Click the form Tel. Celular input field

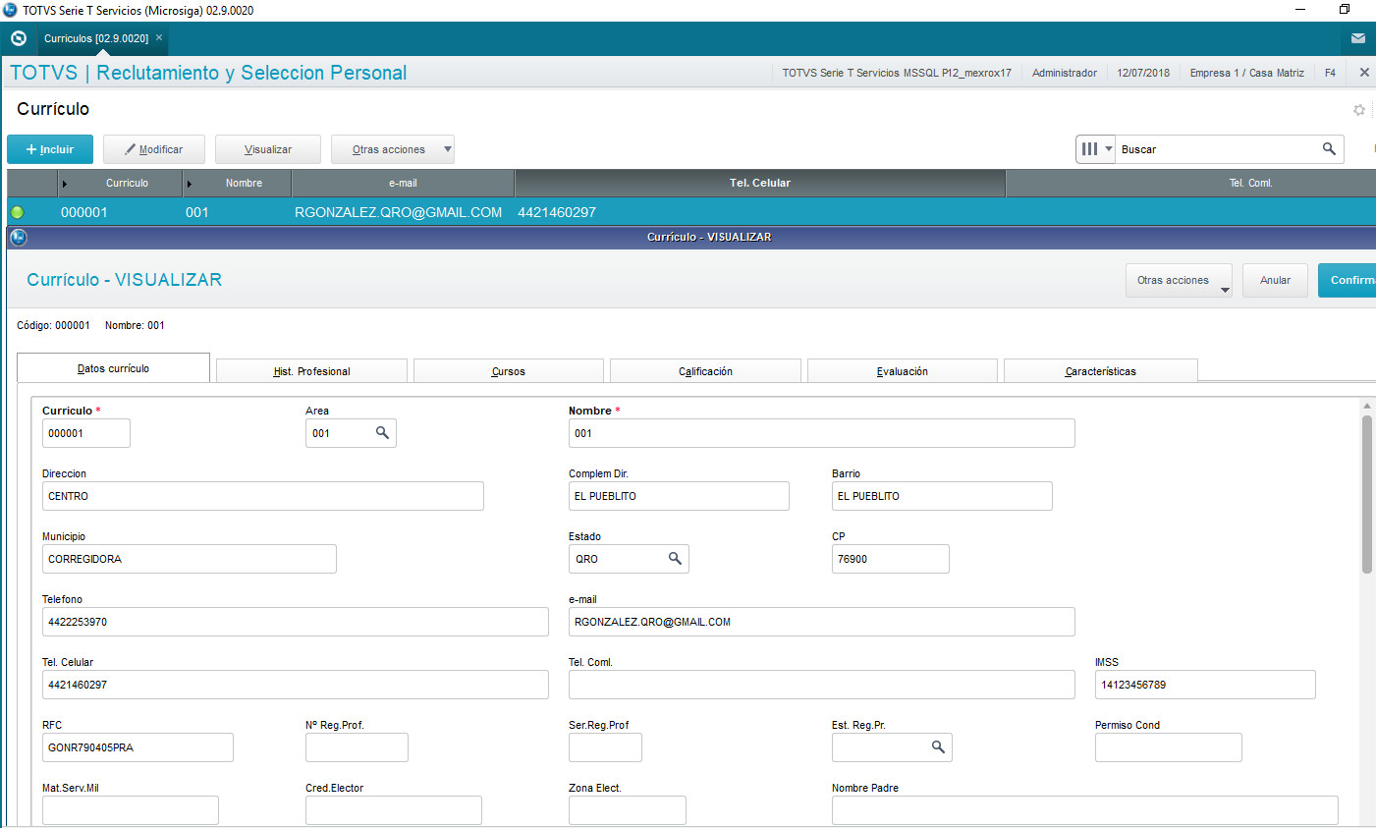[296, 685]
